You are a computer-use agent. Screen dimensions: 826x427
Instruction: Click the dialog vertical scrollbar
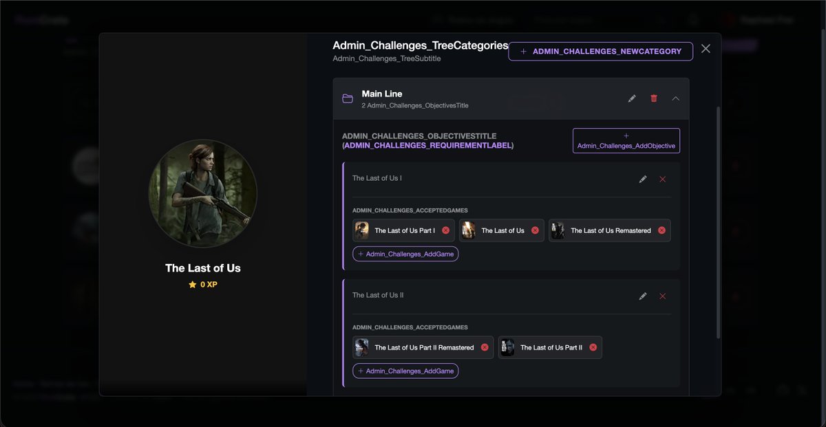coord(717,222)
